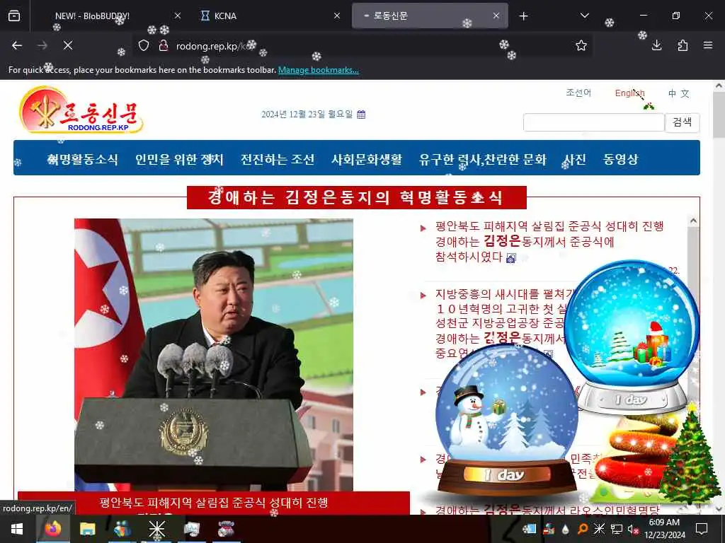This screenshot has height=543, width=725.
Task: Click the snowflake tray icon
Action: 599,529
